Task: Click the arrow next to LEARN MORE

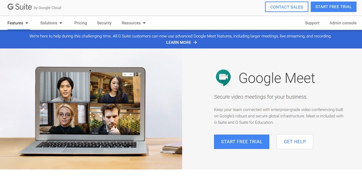Action: (195, 42)
